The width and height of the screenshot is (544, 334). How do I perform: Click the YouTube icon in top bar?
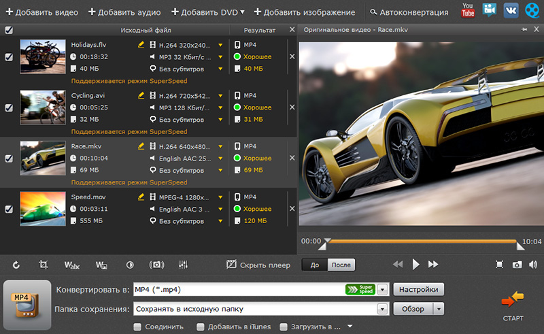pyautogui.click(x=468, y=10)
